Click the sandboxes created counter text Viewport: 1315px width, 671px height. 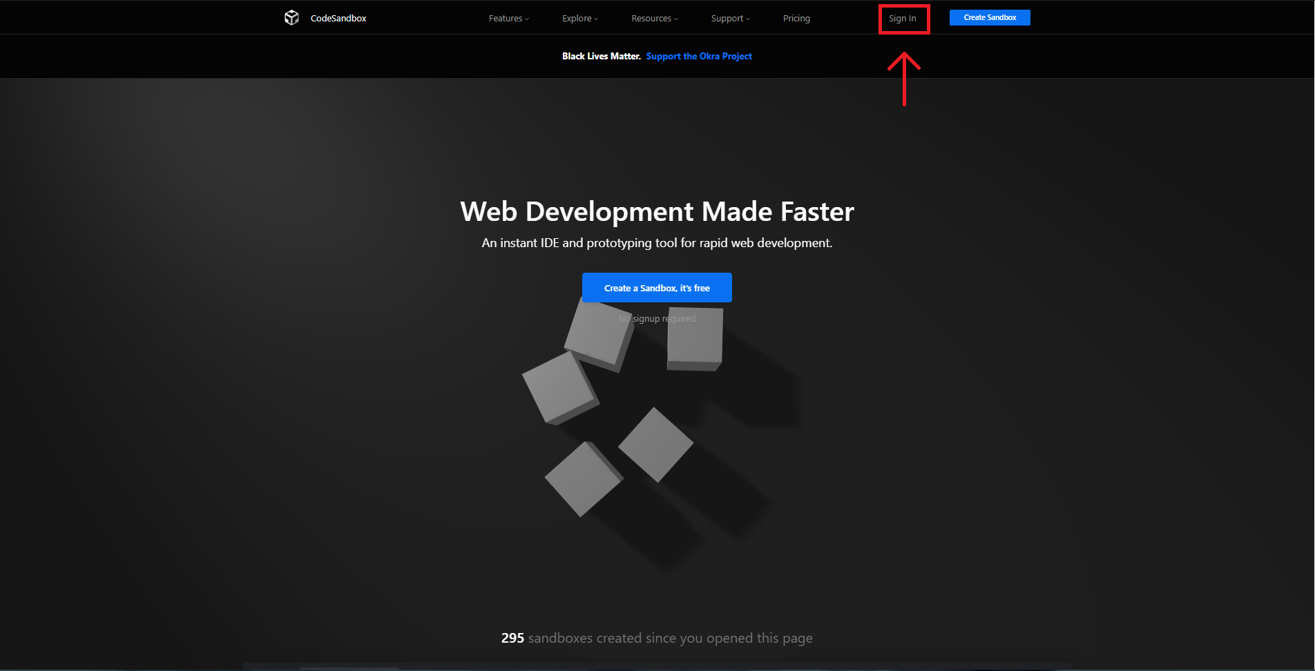657,639
